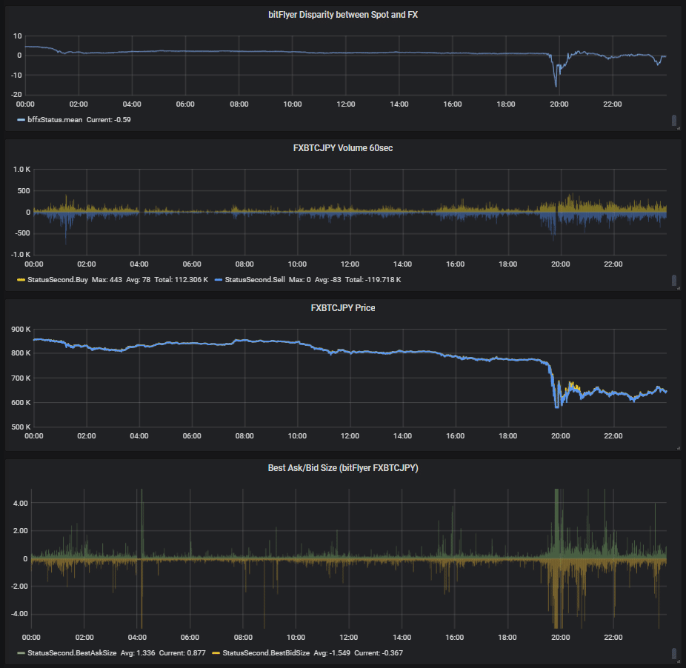Screen dimensions: 686x668
Task: Isolate the StatusSecond.BestAskSize series label
Action: pos(72,653)
